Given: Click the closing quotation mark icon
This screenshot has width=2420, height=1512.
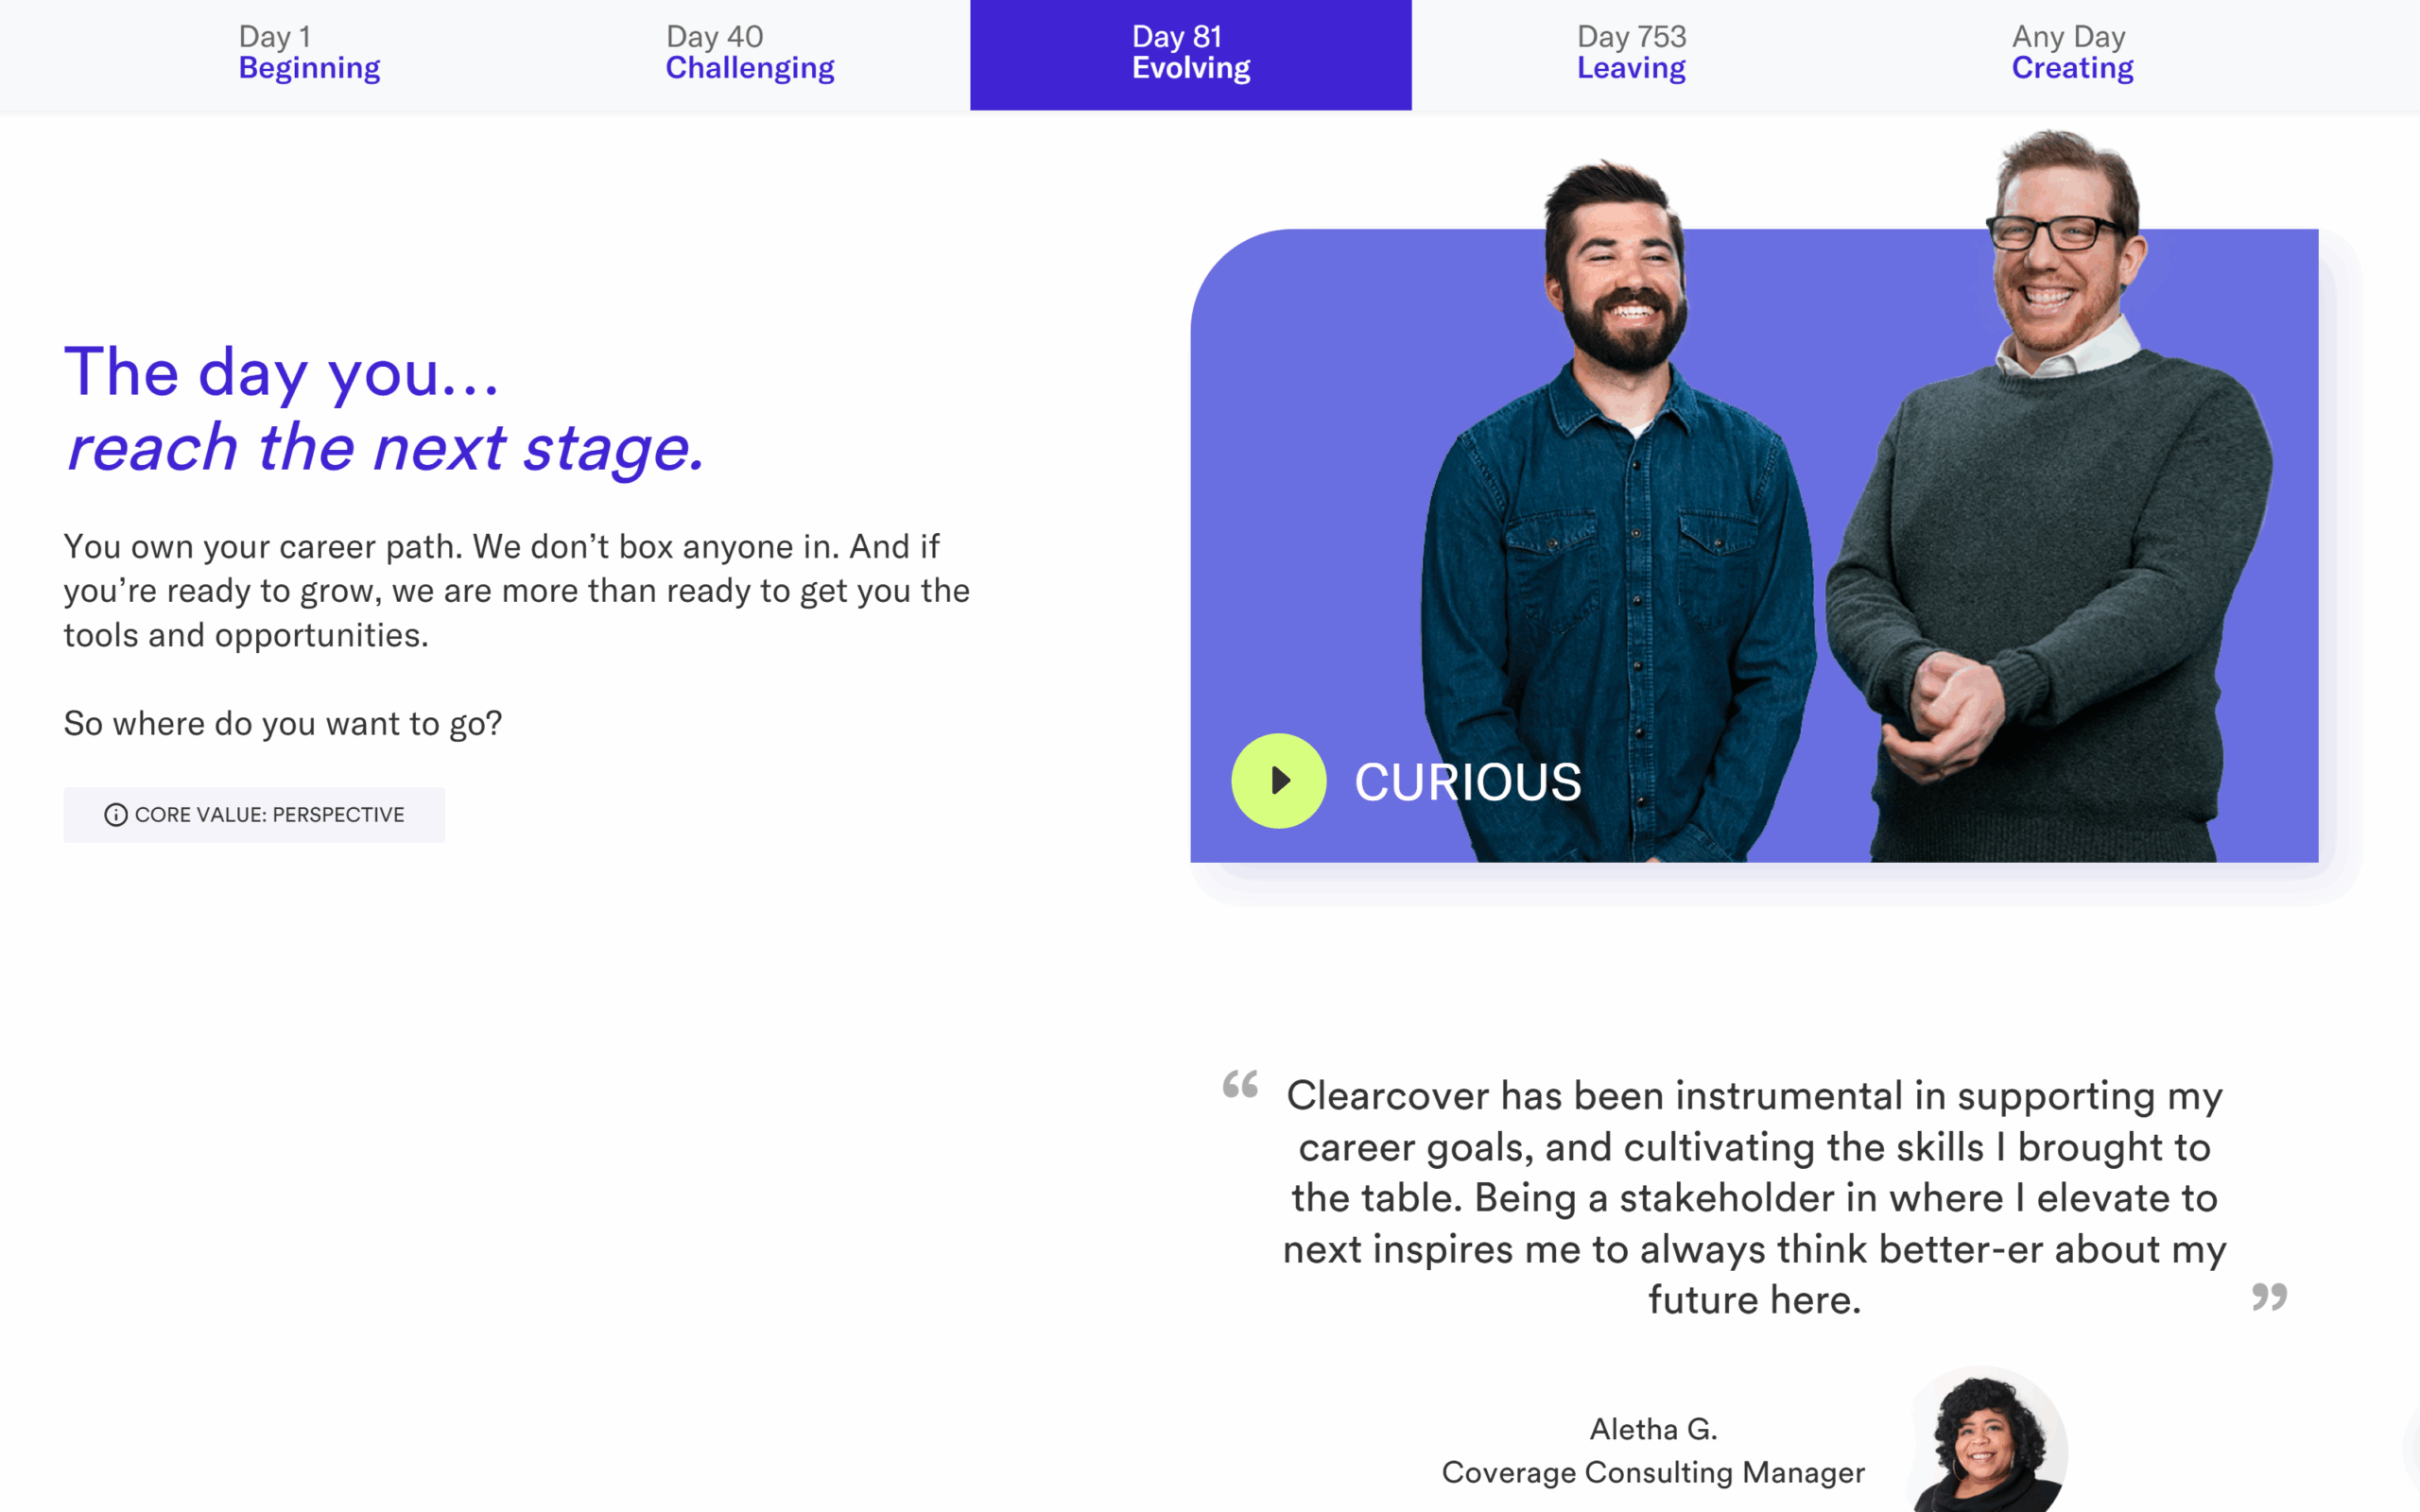Looking at the screenshot, I should click(x=2269, y=1297).
